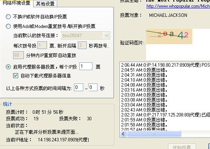Click the minimum vote interval field

pos(79,87)
